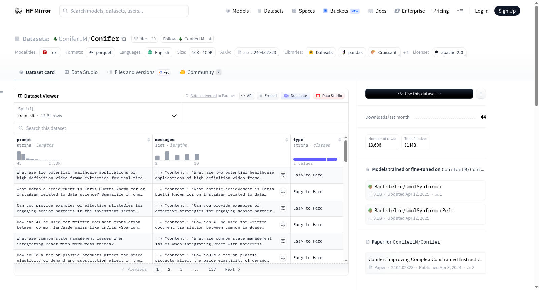Click the Embed button
The height and width of the screenshot is (290, 539).
(x=267, y=96)
